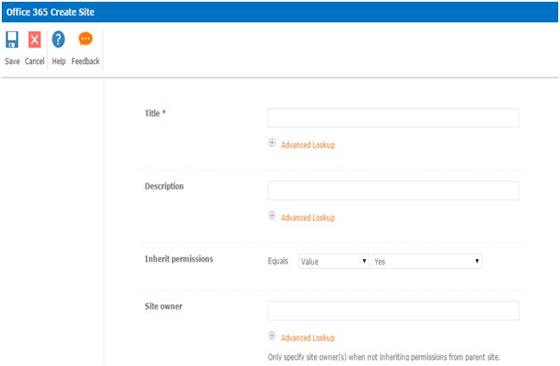The image size is (560, 366).
Task: Click the Save label in toolbar
Action: [12, 61]
